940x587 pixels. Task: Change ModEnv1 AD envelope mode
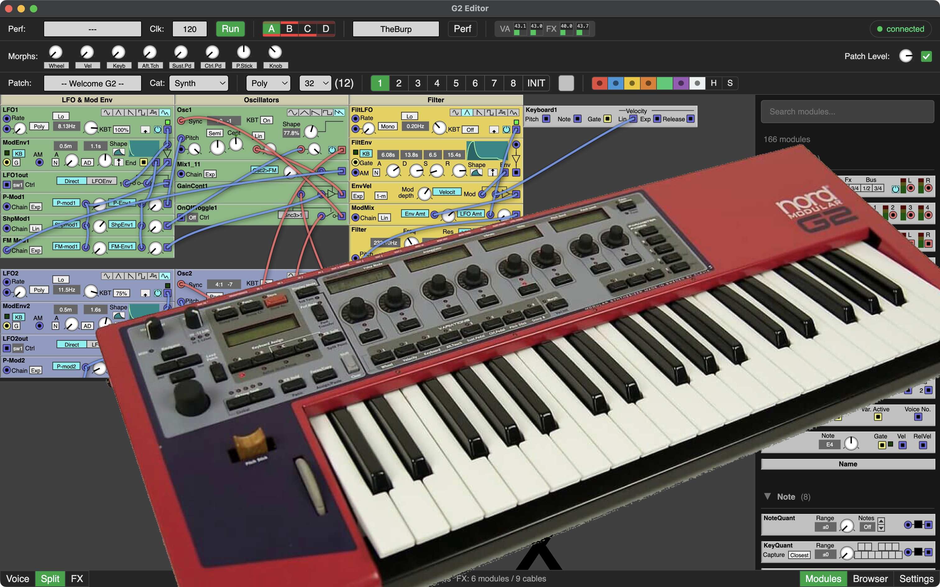pyautogui.click(x=87, y=163)
